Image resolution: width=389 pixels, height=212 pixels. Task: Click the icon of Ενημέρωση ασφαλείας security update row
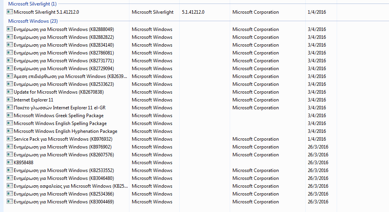coord(10,186)
